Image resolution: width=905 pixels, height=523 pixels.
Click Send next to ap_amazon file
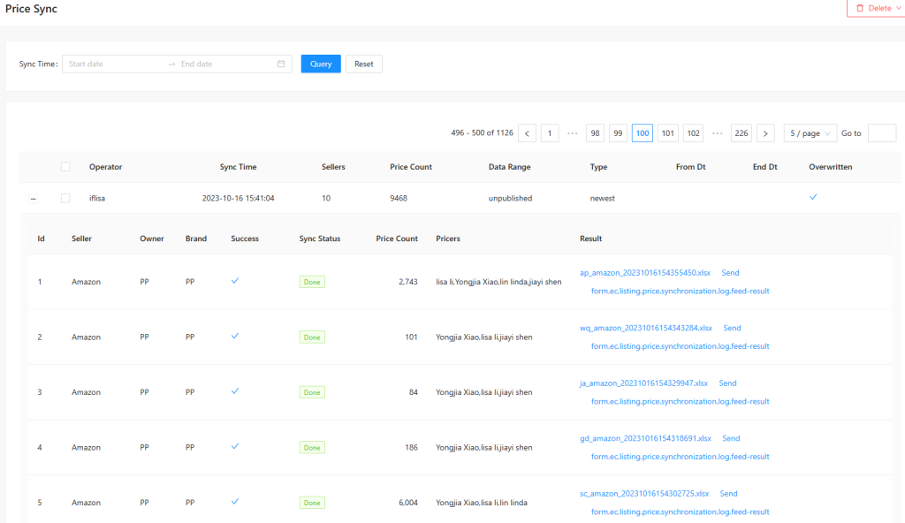(x=730, y=272)
